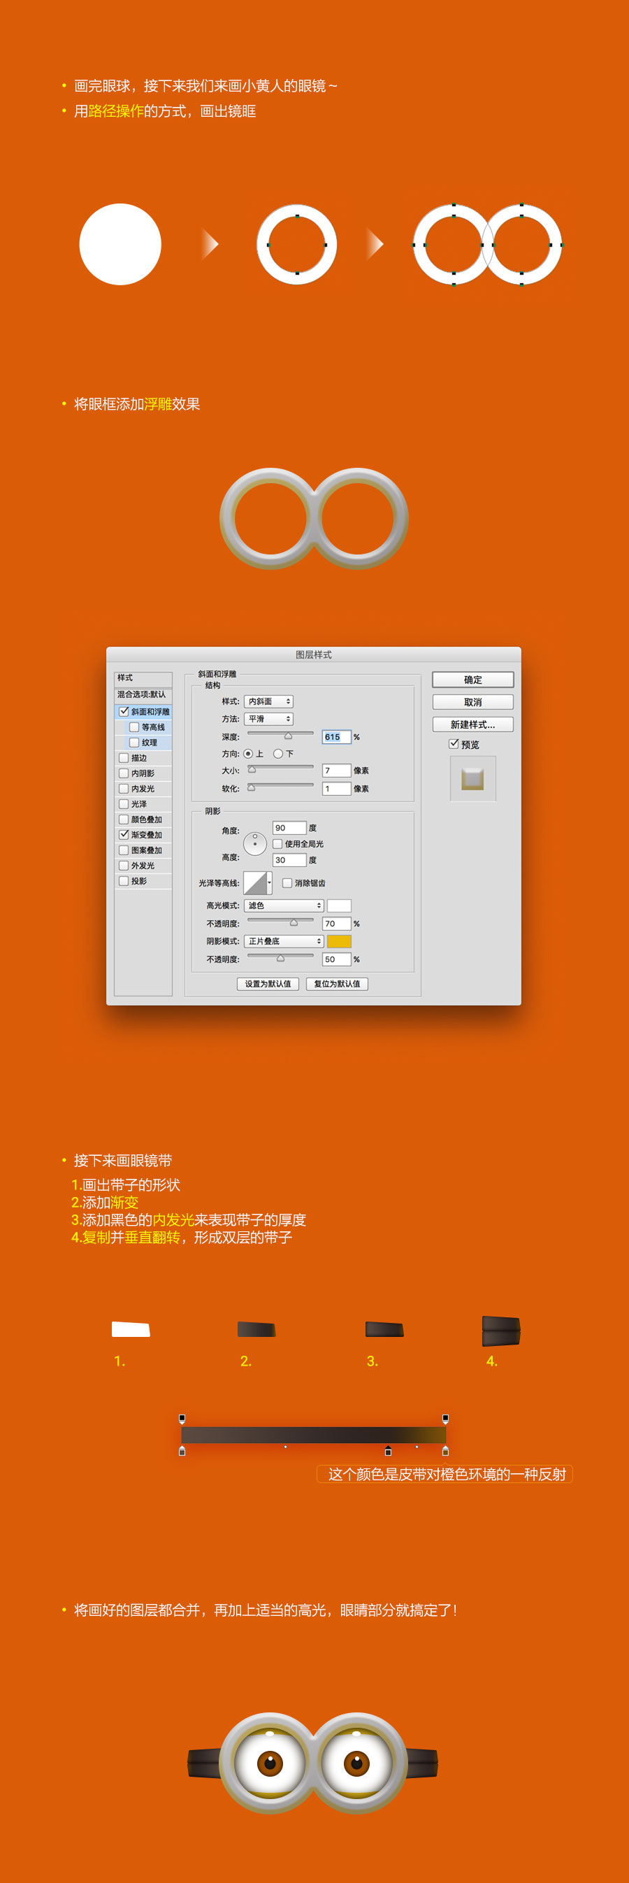Select the top-left opacity stop on gradient
Image resolution: width=629 pixels, height=1883 pixels.
point(182,1418)
